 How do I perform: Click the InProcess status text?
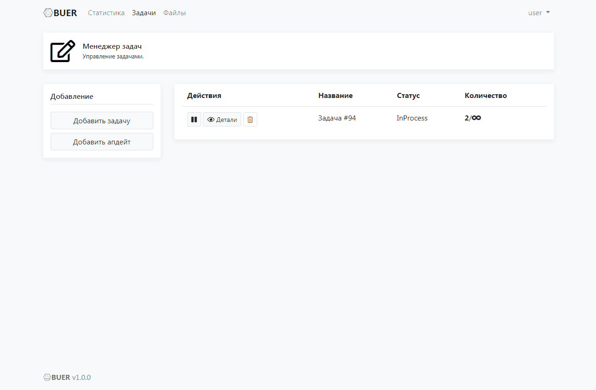[412, 118]
